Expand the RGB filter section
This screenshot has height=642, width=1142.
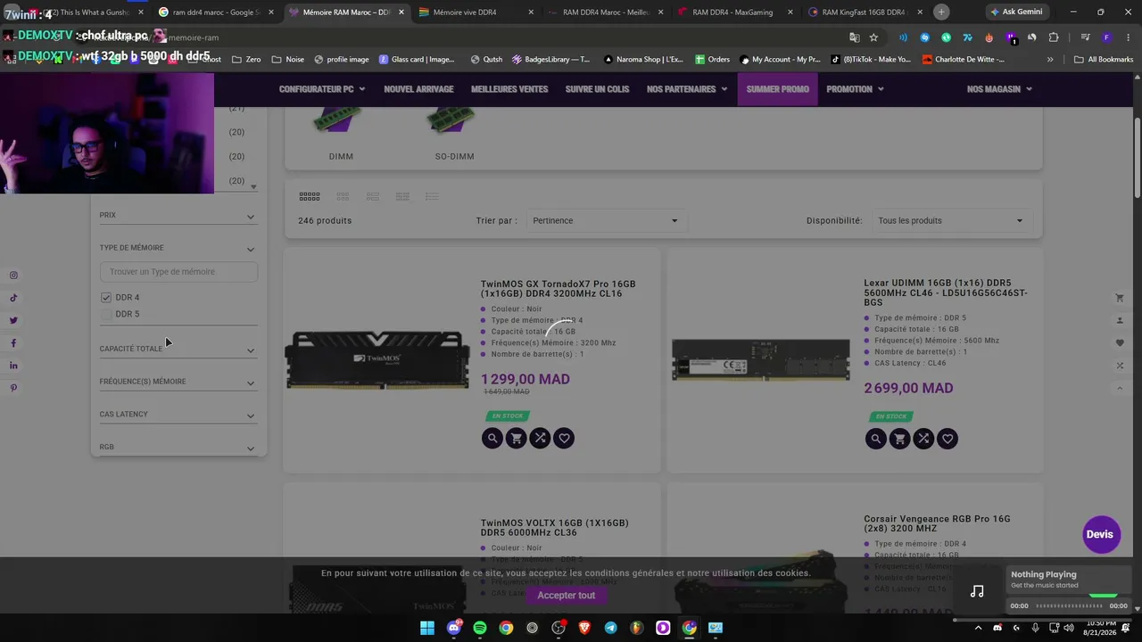click(x=178, y=447)
